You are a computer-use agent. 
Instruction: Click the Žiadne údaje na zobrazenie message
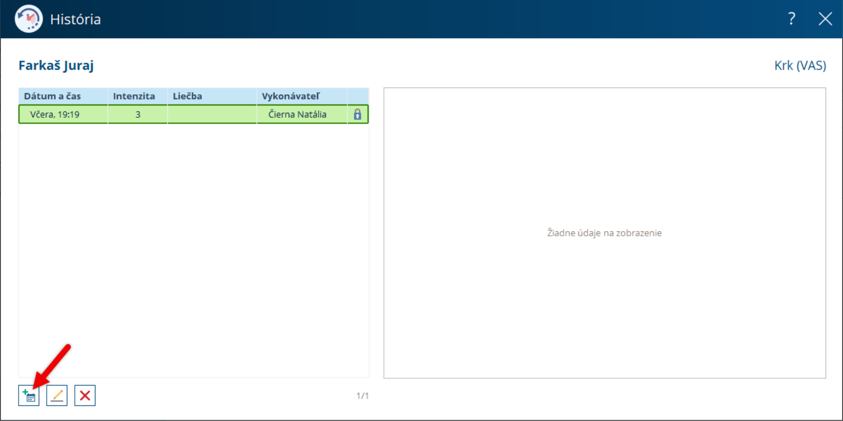coord(605,232)
